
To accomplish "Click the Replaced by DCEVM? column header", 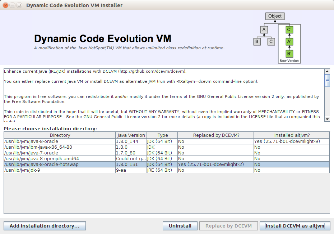I will pos(216,135).
